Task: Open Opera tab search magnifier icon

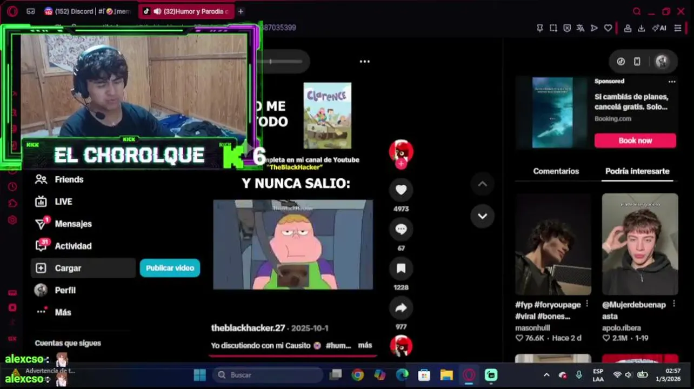Action: pyautogui.click(x=637, y=11)
